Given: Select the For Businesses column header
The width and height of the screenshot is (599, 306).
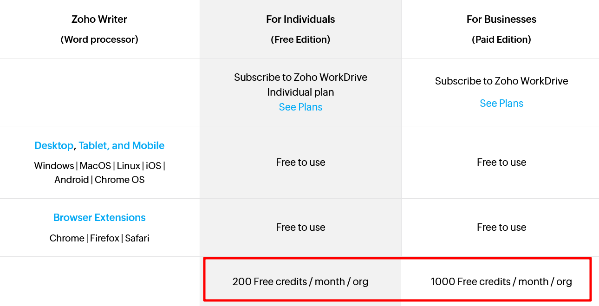Looking at the screenshot, I should coord(501,20).
